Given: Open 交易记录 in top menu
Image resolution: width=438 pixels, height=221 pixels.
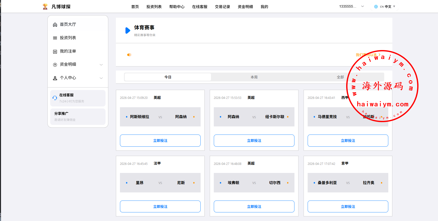Looking at the screenshot, I should click(x=222, y=7).
